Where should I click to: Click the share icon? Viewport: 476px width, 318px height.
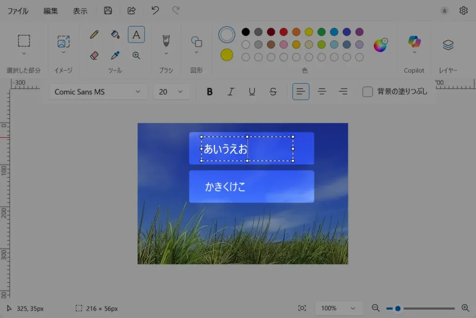[132, 11]
